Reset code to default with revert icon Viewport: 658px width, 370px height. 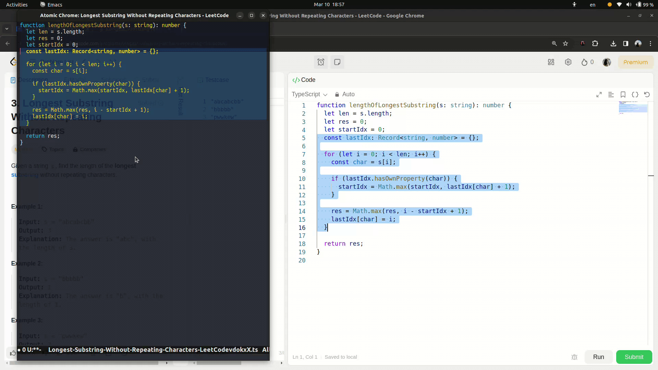pyautogui.click(x=647, y=95)
